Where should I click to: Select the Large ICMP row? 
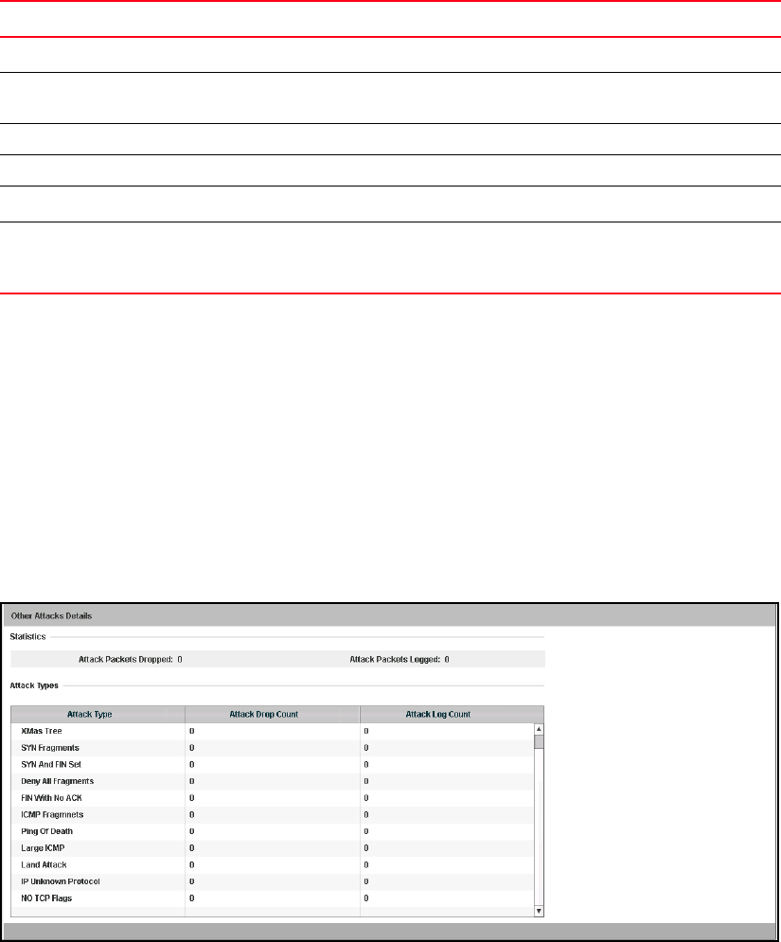click(x=272, y=848)
